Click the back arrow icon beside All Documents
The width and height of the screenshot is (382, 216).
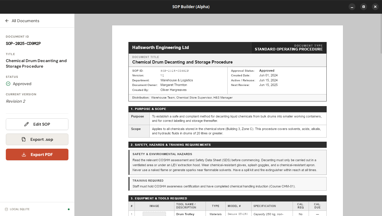tap(7, 21)
